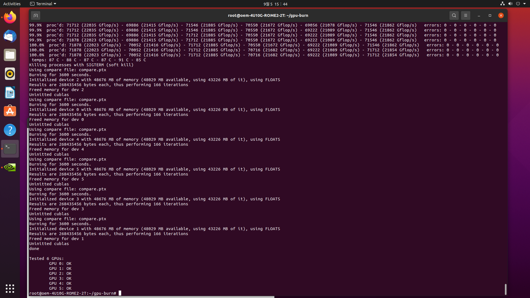Expand the Terminal app menu in top bar

pyautogui.click(x=43, y=4)
